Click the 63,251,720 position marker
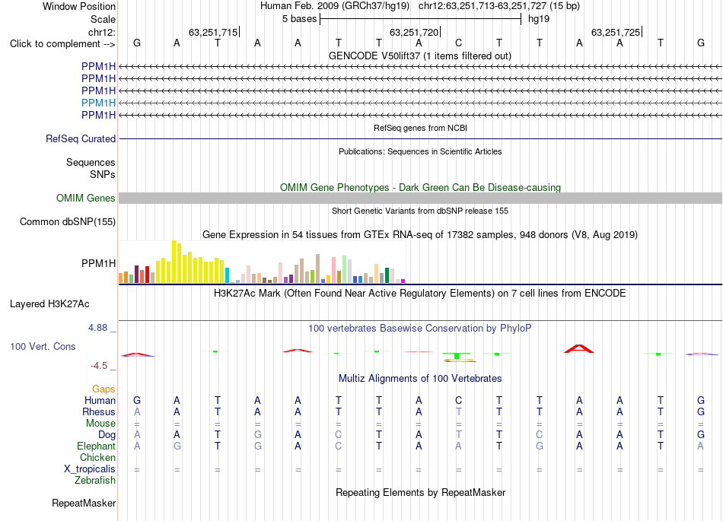This screenshot has width=723, height=521. pos(415,32)
